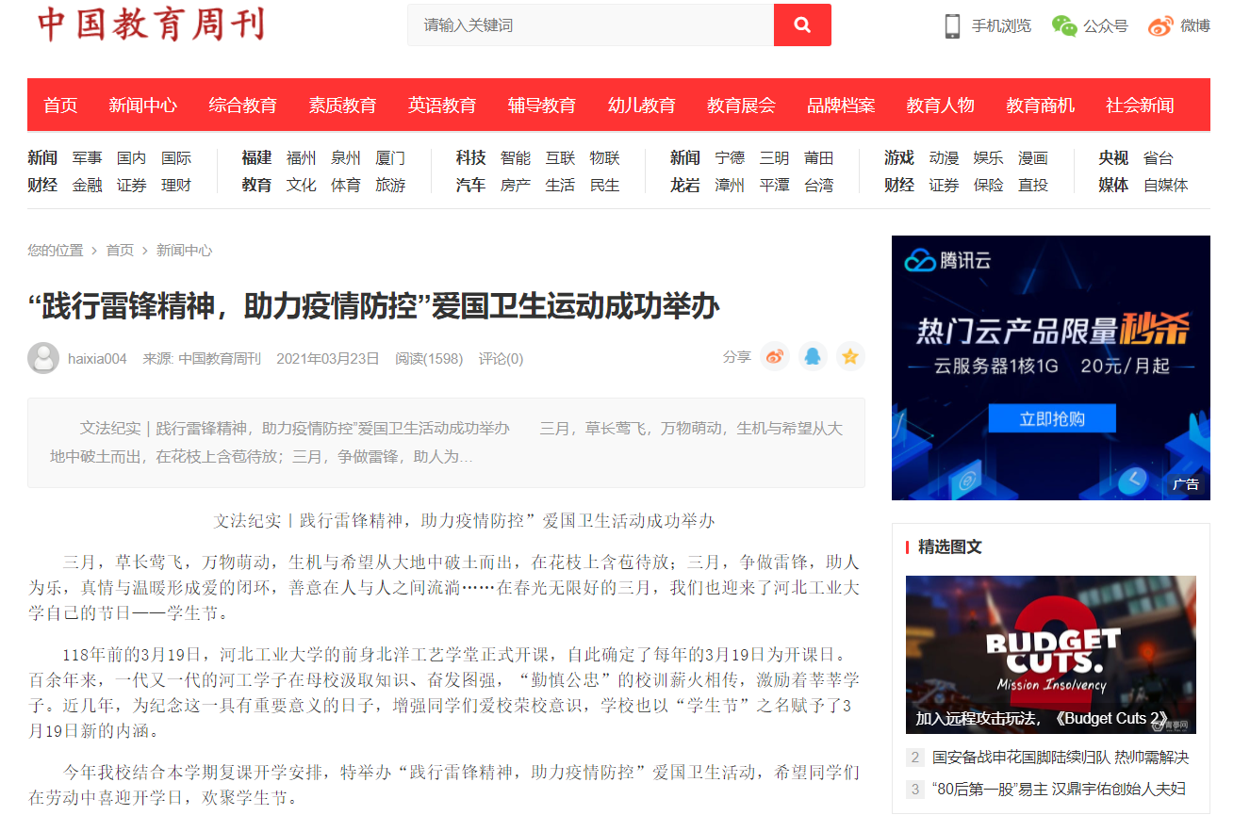Image resolution: width=1250 pixels, height=815 pixels.
Task: Go to 教育人物 menu item
Action: [940, 106]
